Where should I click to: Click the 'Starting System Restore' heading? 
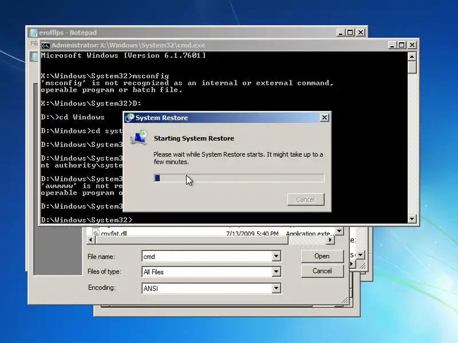pos(194,138)
